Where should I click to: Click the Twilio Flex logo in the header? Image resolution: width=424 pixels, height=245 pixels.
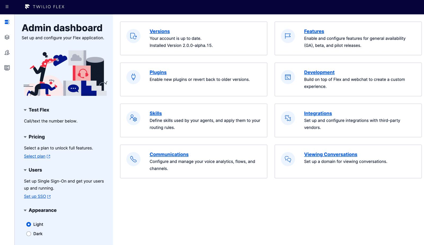click(x=45, y=7)
